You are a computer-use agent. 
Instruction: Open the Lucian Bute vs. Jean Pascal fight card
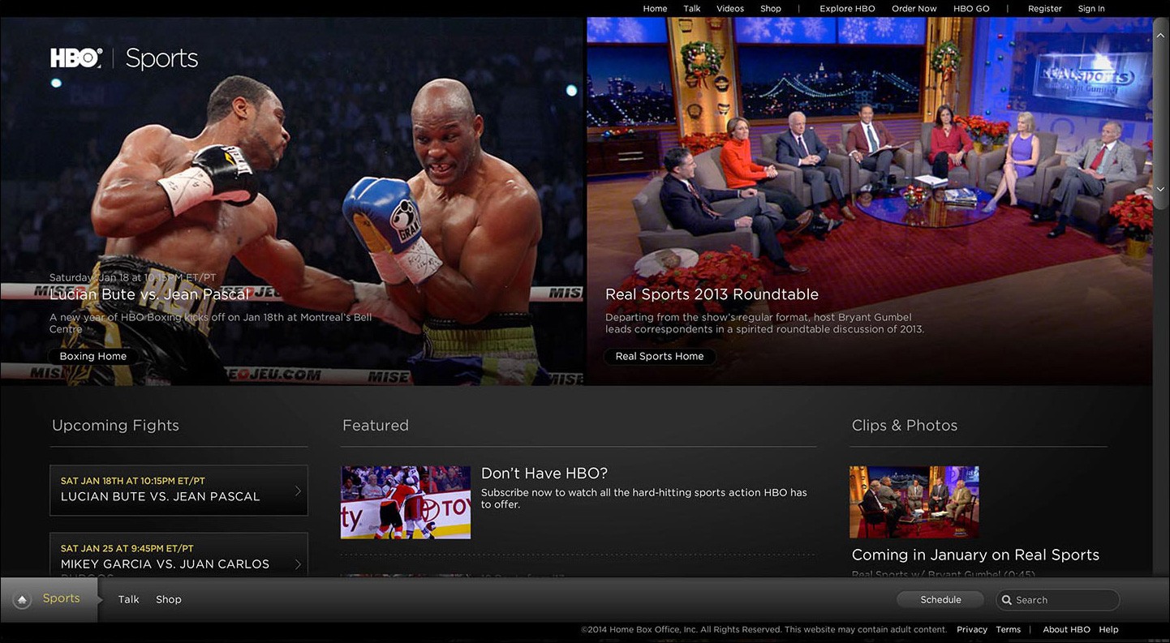(179, 491)
